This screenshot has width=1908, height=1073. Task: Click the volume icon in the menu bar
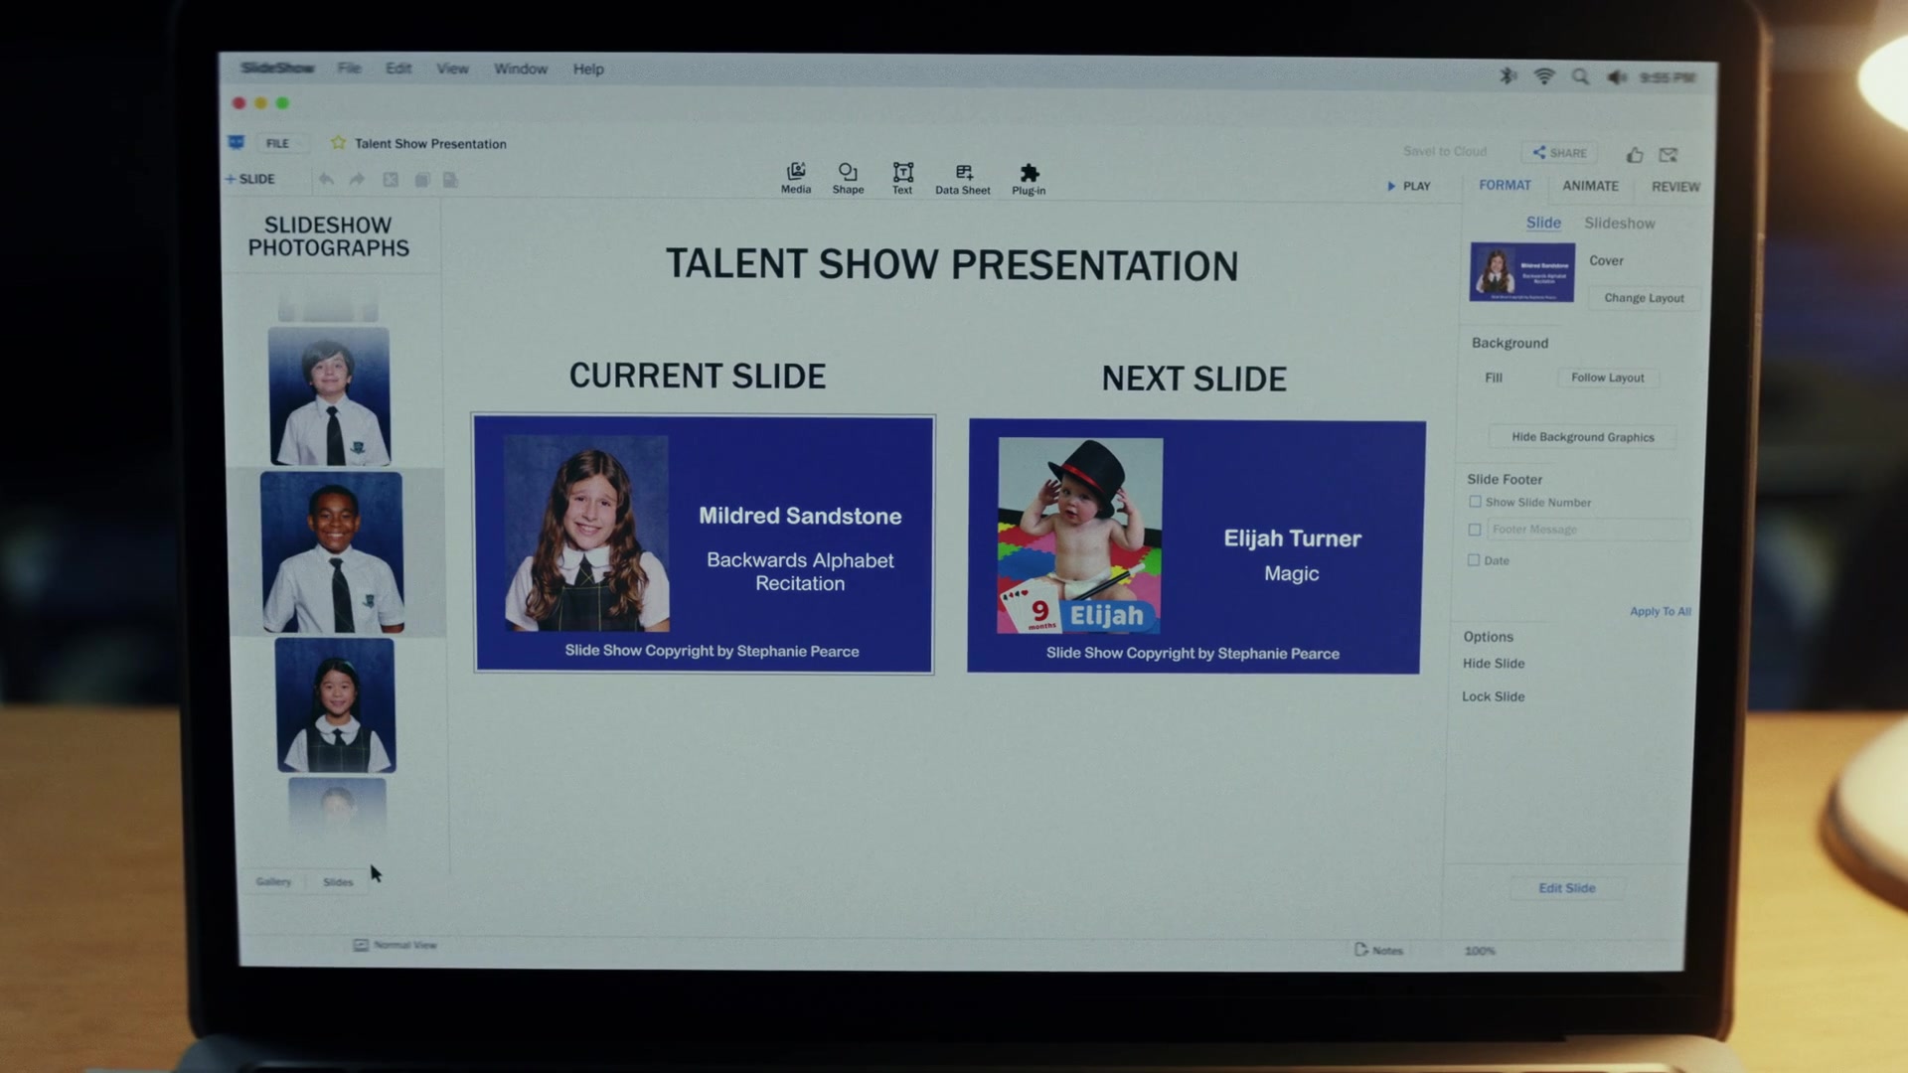[1617, 77]
